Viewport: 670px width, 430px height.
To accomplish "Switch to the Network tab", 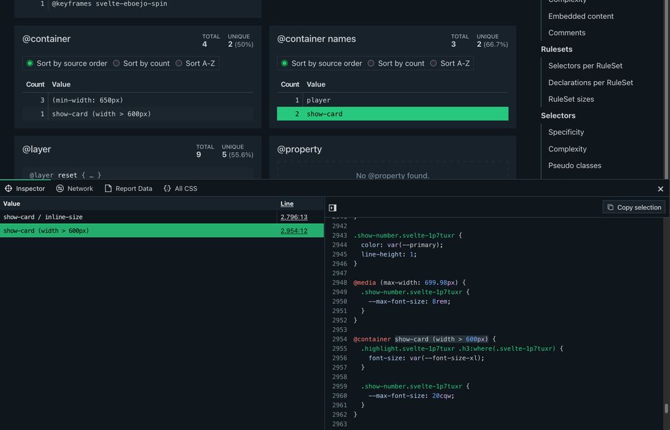I will [x=74, y=188].
